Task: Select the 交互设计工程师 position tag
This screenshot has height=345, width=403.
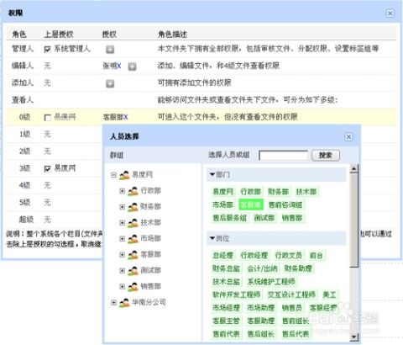Action: point(291,295)
